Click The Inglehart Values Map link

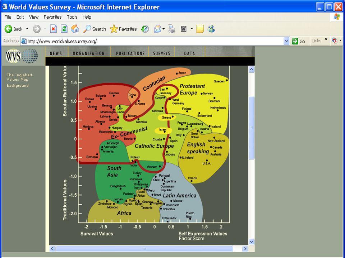[19, 77]
